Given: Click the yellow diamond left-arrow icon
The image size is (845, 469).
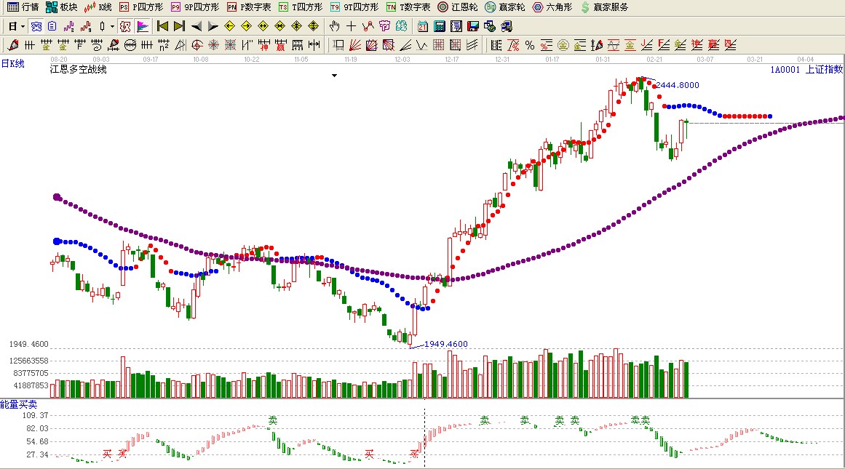Looking at the screenshot, I should (x=229, y=26).
